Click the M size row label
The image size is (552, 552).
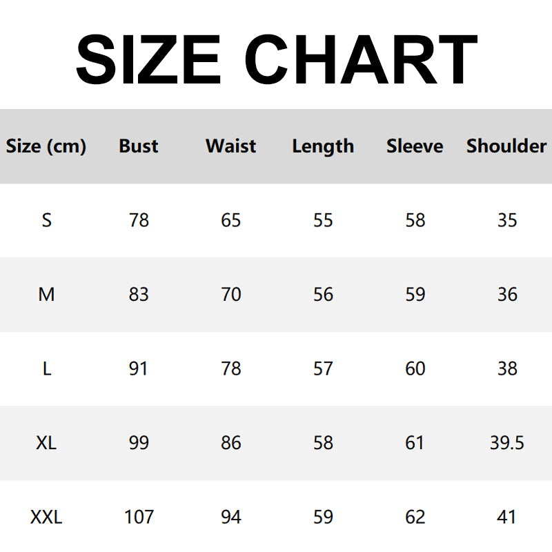point(46,295)
